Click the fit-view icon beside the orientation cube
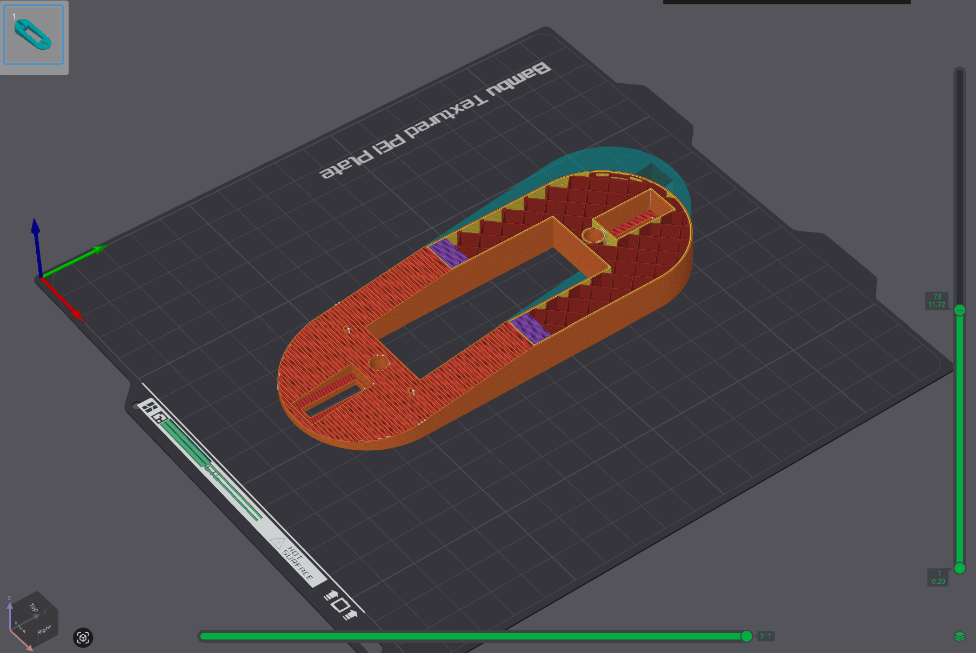 tap(84, 638)
